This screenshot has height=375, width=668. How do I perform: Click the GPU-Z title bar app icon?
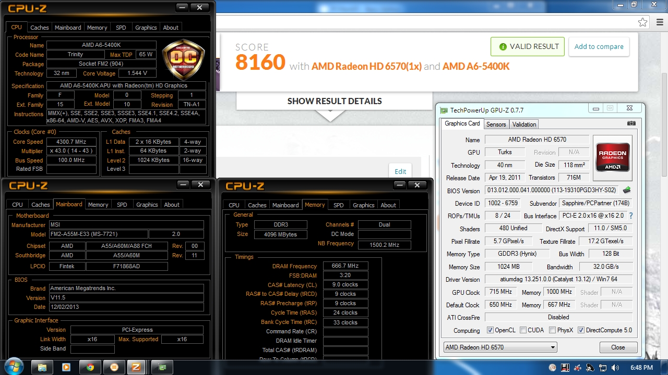[444, 110]
